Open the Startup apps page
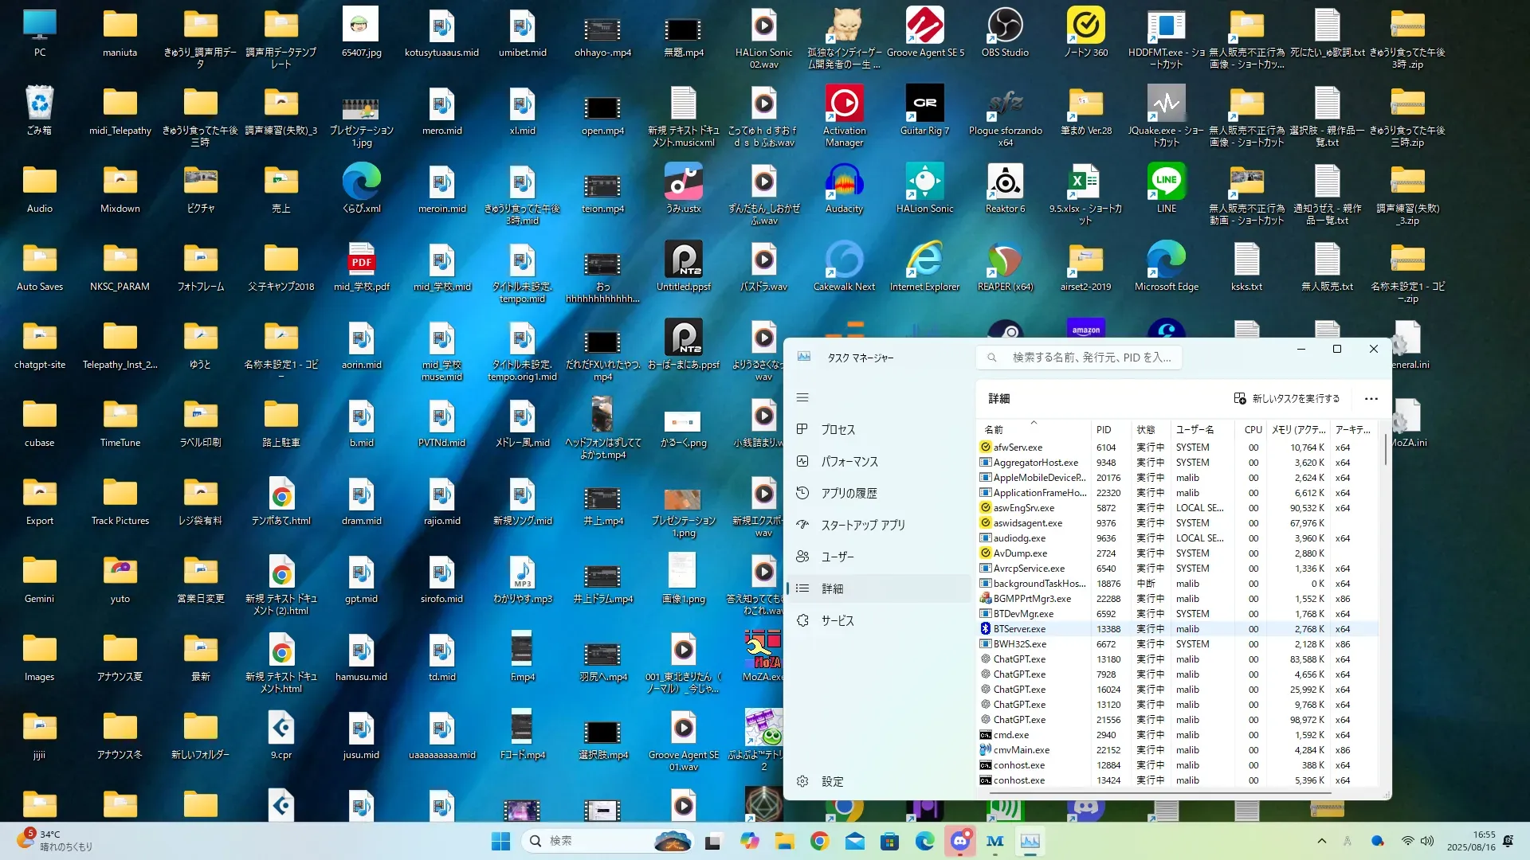The width and height of the screenshot is (1530, 860). [x=862, y=525]
